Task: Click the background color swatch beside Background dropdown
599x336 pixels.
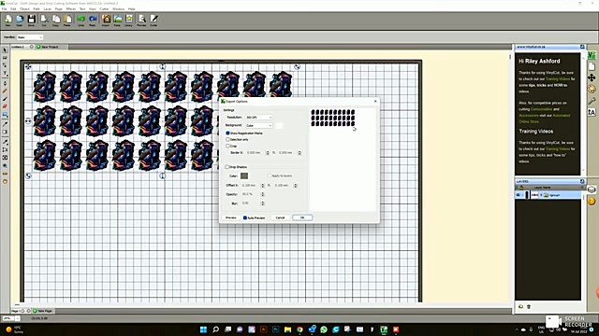Action: pos(279,125)
